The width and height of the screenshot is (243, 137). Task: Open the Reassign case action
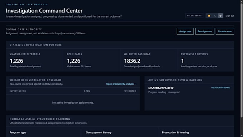[x=204, y=31]
